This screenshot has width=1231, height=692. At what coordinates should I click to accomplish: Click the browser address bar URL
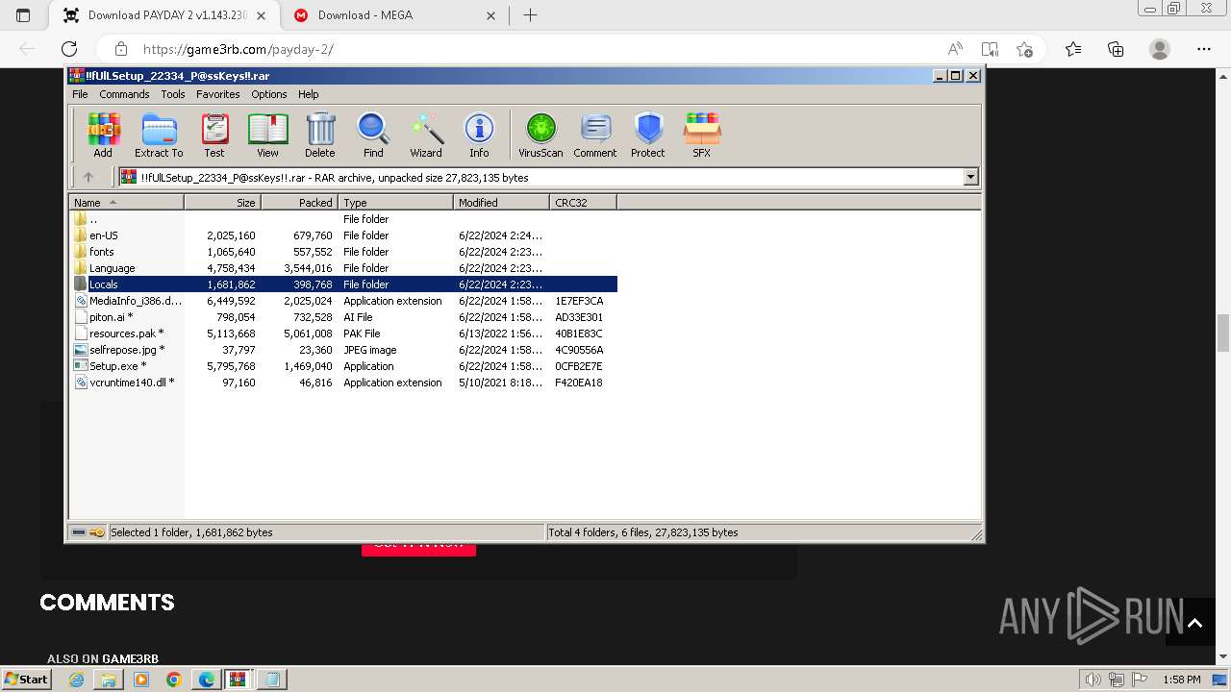point(239,49)
